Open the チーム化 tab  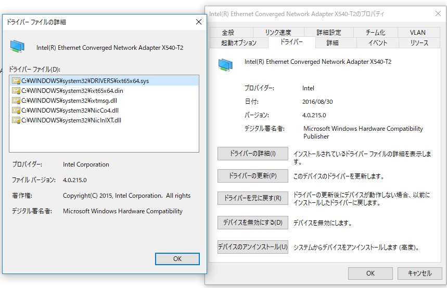click(375, 32)
